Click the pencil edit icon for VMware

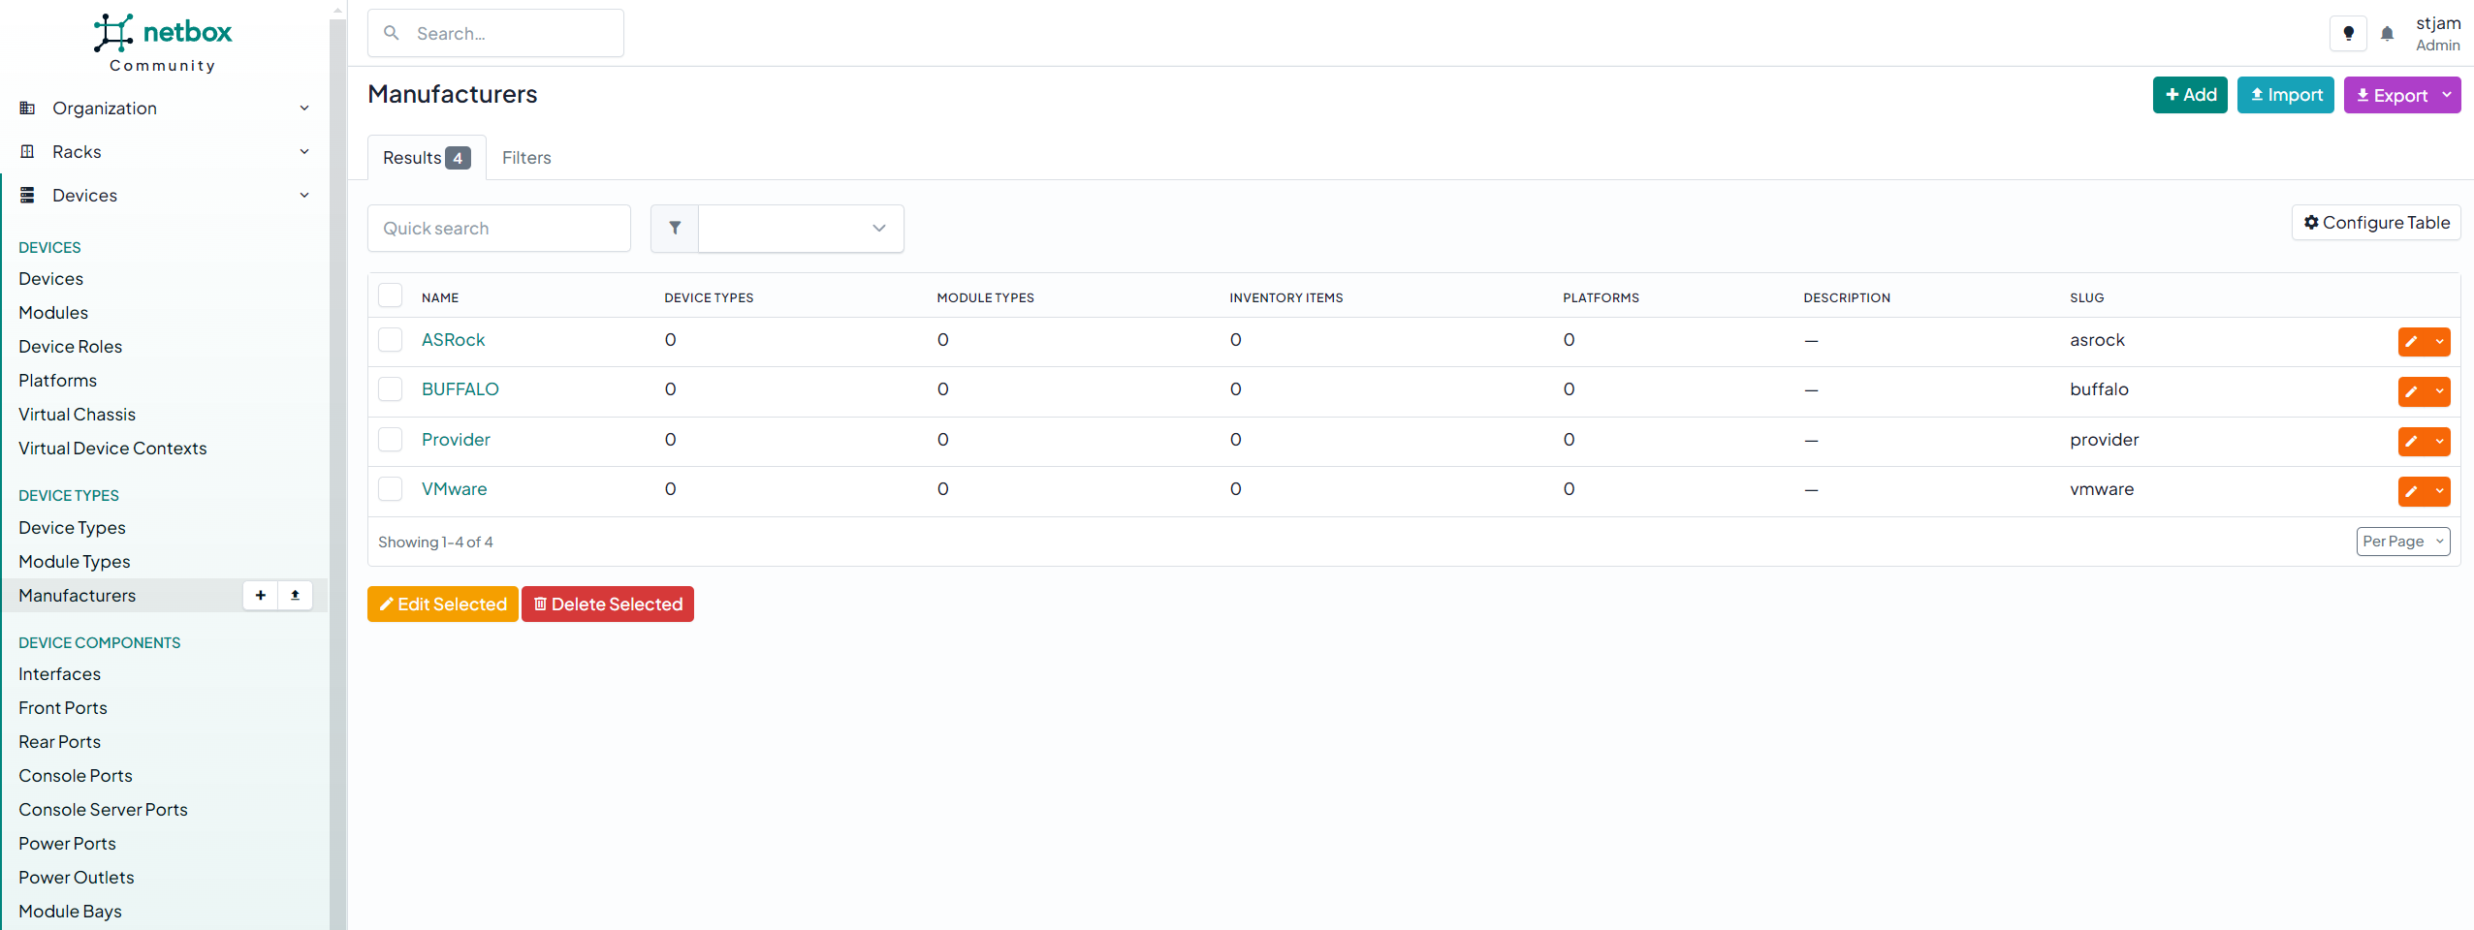[2412, 491]
